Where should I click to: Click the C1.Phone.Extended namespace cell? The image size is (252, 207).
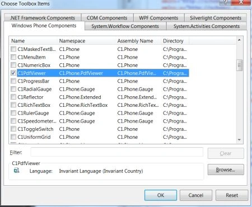(x=80, y=97)
